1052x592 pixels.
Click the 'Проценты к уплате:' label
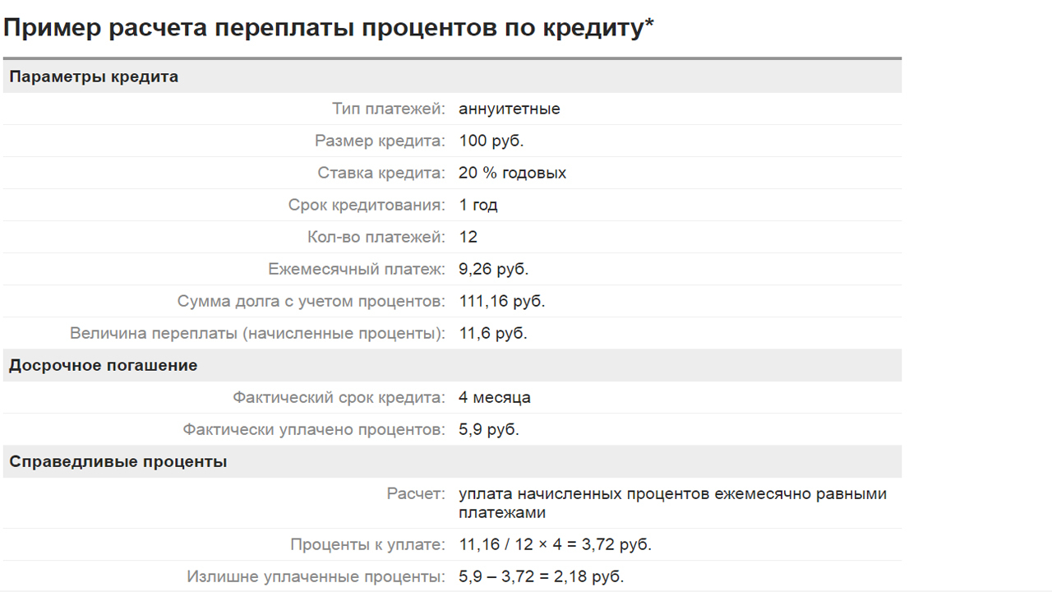click(x=368, y=544)
